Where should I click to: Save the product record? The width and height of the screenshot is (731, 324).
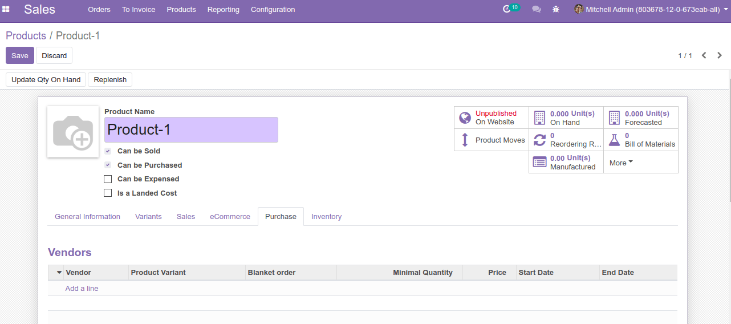pyautogui.click(x=20, y=55)
